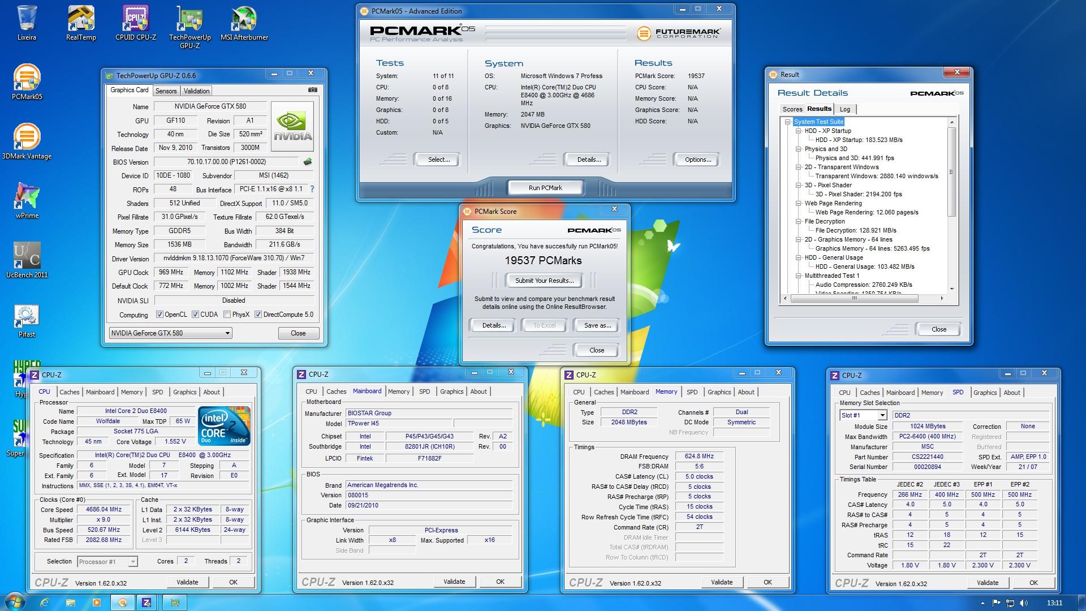Click Close button in Result window
This screenshot has width=1086, height=611.
(938, 329)
